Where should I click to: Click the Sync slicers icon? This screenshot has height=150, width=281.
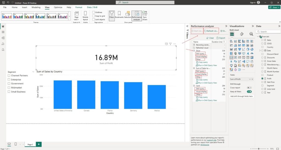pos(145,15)
